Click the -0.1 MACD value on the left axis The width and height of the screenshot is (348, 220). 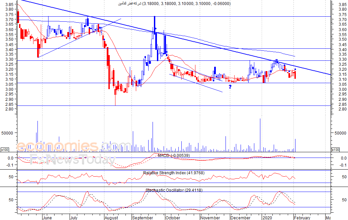(x=11, y=165)
